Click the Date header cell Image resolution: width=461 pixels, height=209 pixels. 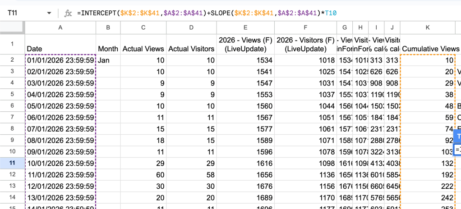point(60,48)
